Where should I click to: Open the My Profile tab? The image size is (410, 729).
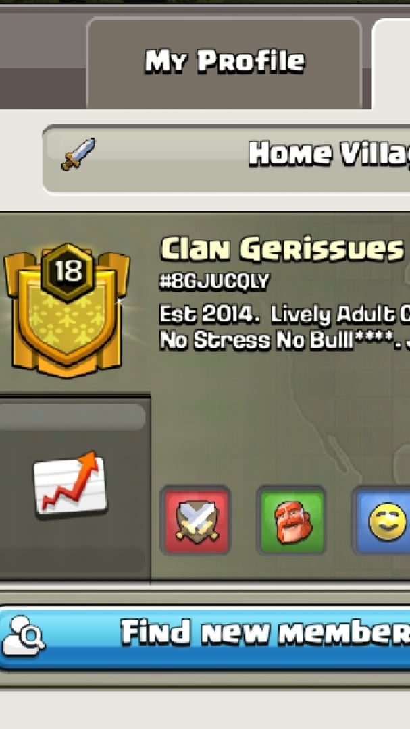click(224, 63)
